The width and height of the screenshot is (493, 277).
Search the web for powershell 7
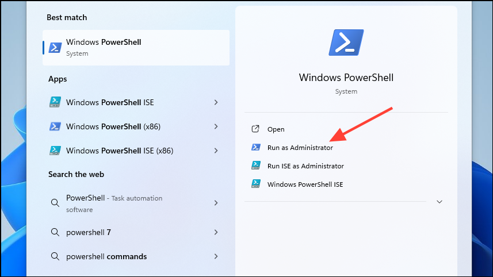click(136, 232)
